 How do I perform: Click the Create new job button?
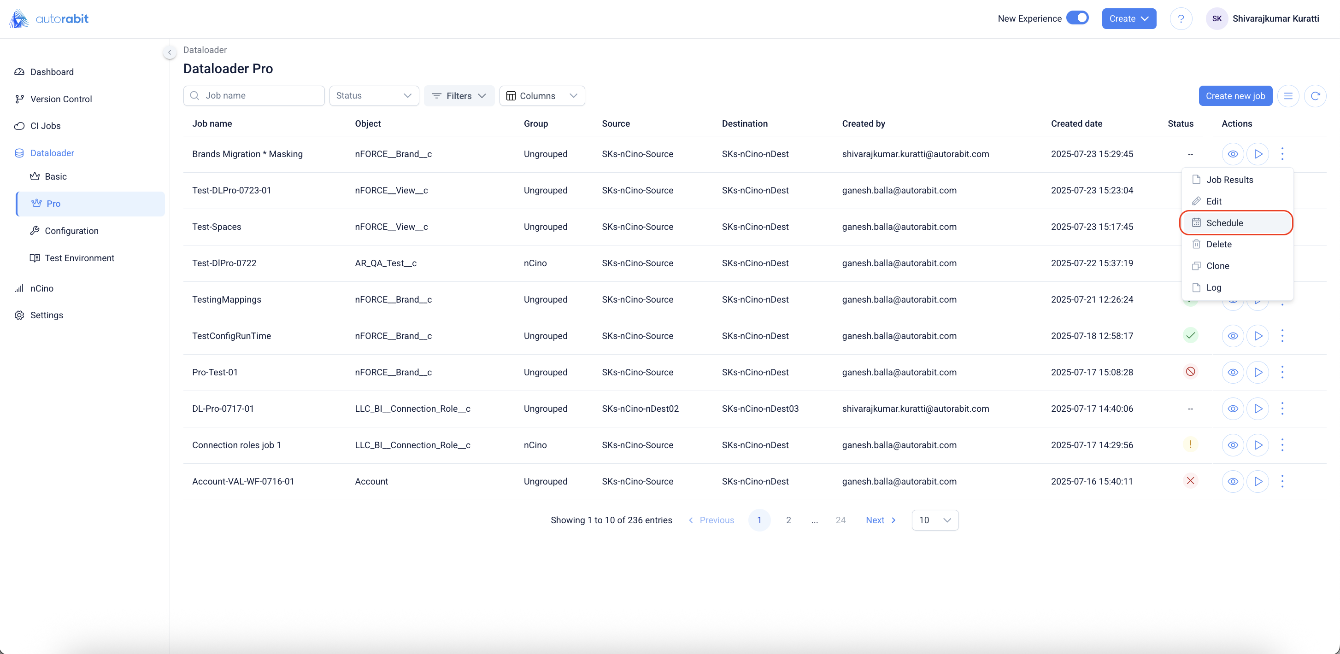point(1235,96)
